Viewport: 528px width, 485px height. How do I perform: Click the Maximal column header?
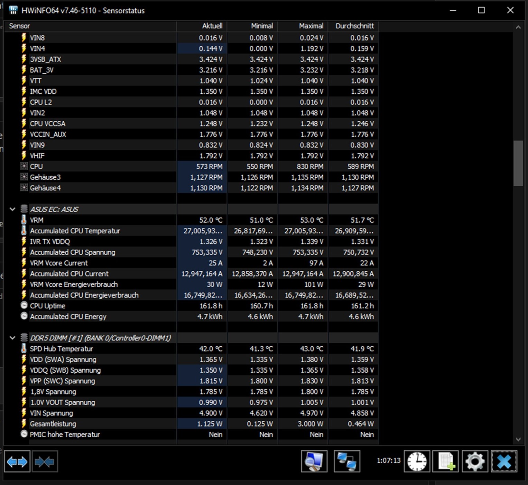pyautogui.click(x=303, y=26)
